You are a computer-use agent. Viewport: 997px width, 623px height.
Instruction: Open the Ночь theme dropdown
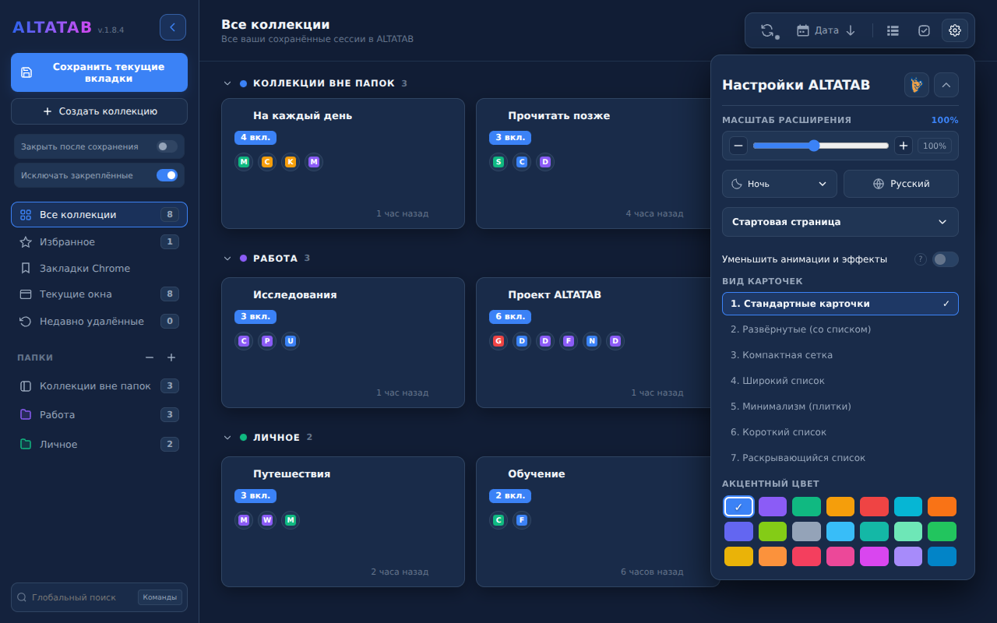coord(780,184)
